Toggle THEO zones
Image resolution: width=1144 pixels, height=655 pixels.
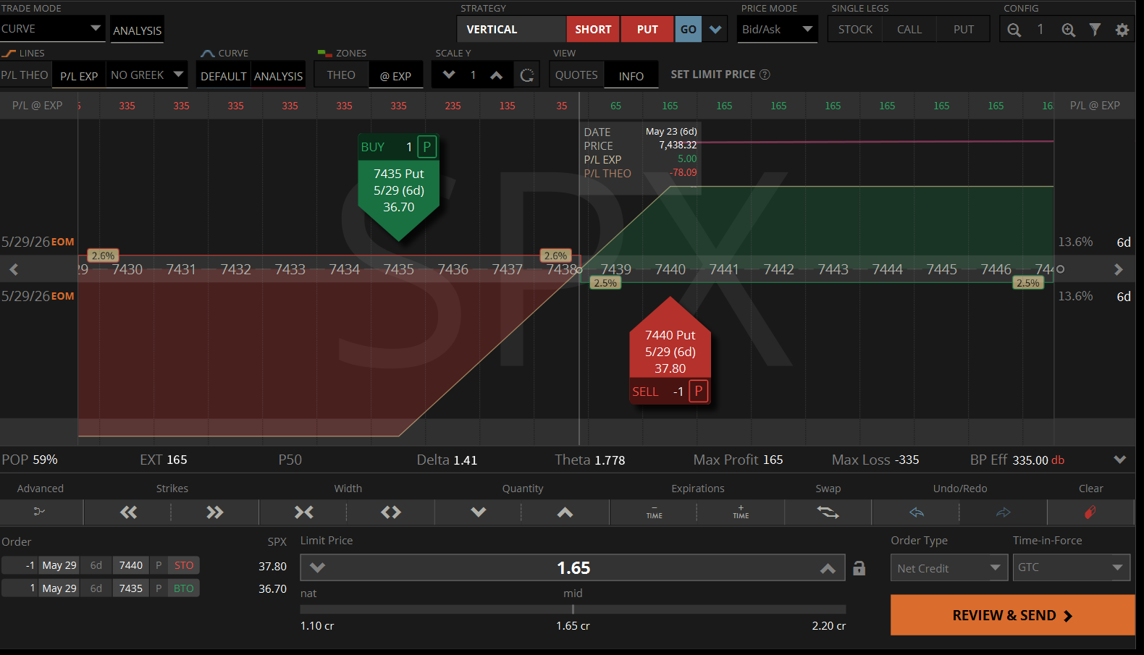coord(341,75)
